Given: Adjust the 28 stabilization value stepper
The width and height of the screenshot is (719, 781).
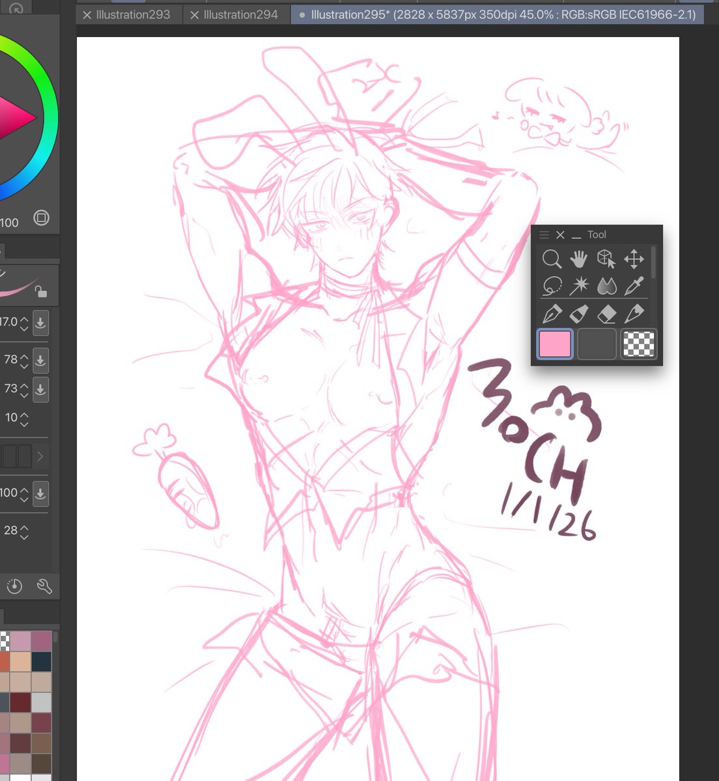Looking at the screenshot, I should [x=24, y=531].
